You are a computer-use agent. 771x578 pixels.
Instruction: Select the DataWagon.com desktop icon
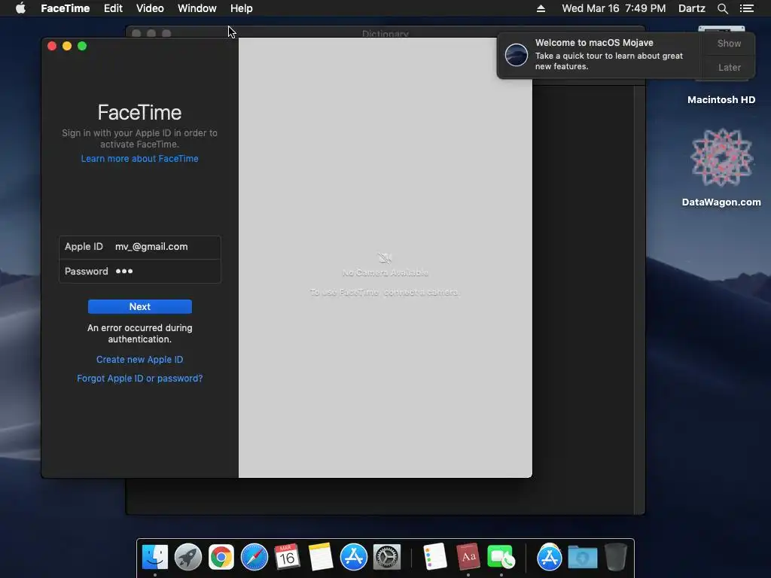tap(721, 157)
